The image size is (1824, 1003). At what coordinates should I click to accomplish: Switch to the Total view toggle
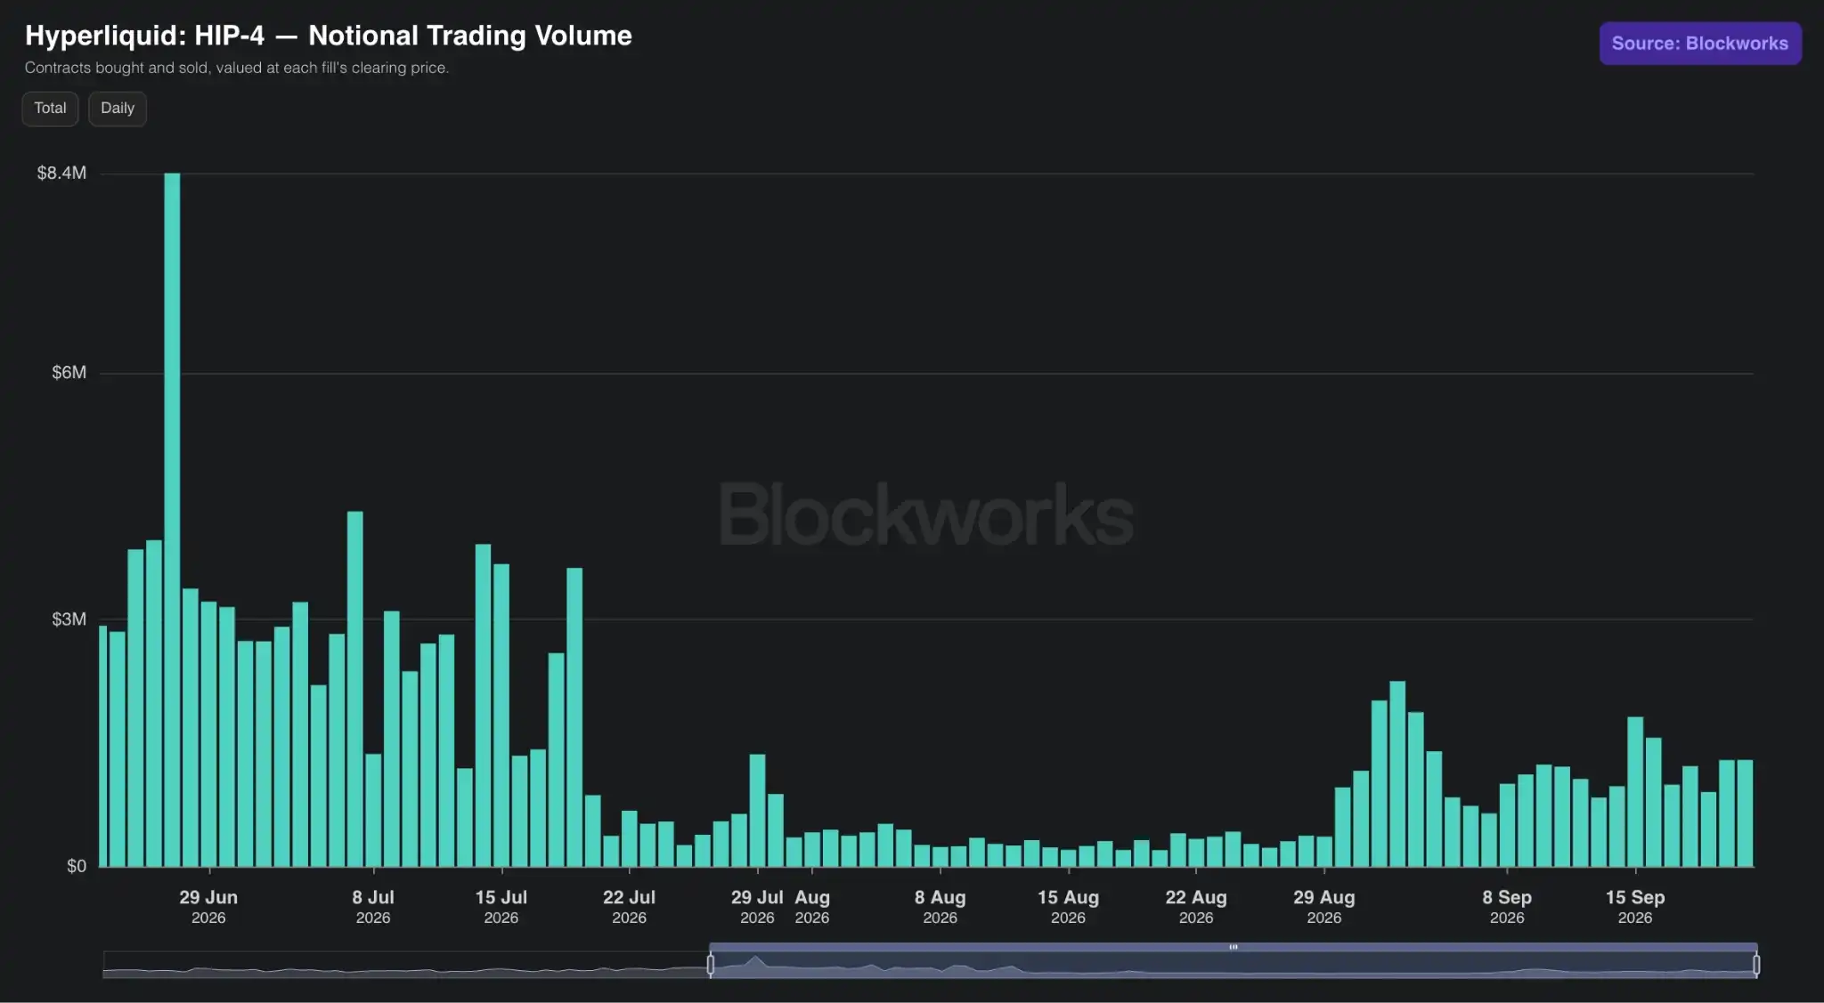point(50,109)
